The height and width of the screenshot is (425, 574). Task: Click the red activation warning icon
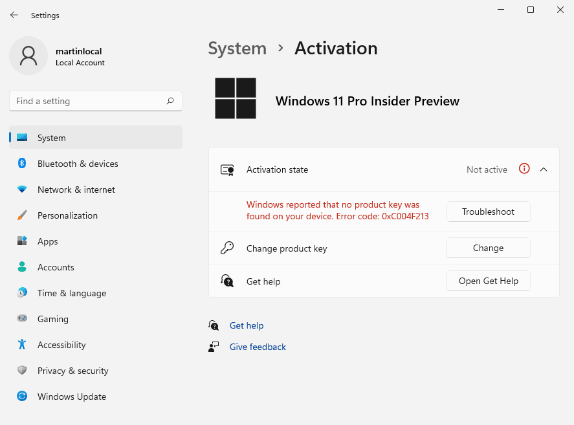(524, 169)
